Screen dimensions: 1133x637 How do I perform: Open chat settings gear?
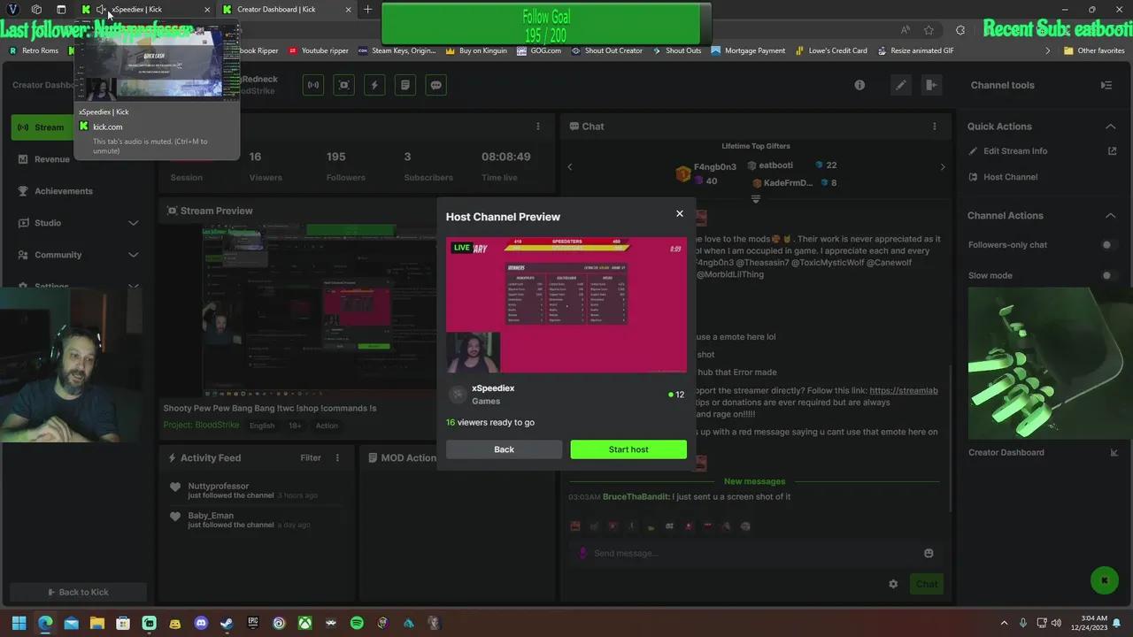coord(893,584)
